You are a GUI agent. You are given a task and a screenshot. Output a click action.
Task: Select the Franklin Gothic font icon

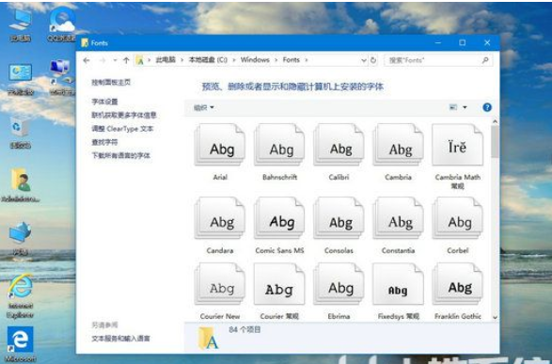point(458,284)
